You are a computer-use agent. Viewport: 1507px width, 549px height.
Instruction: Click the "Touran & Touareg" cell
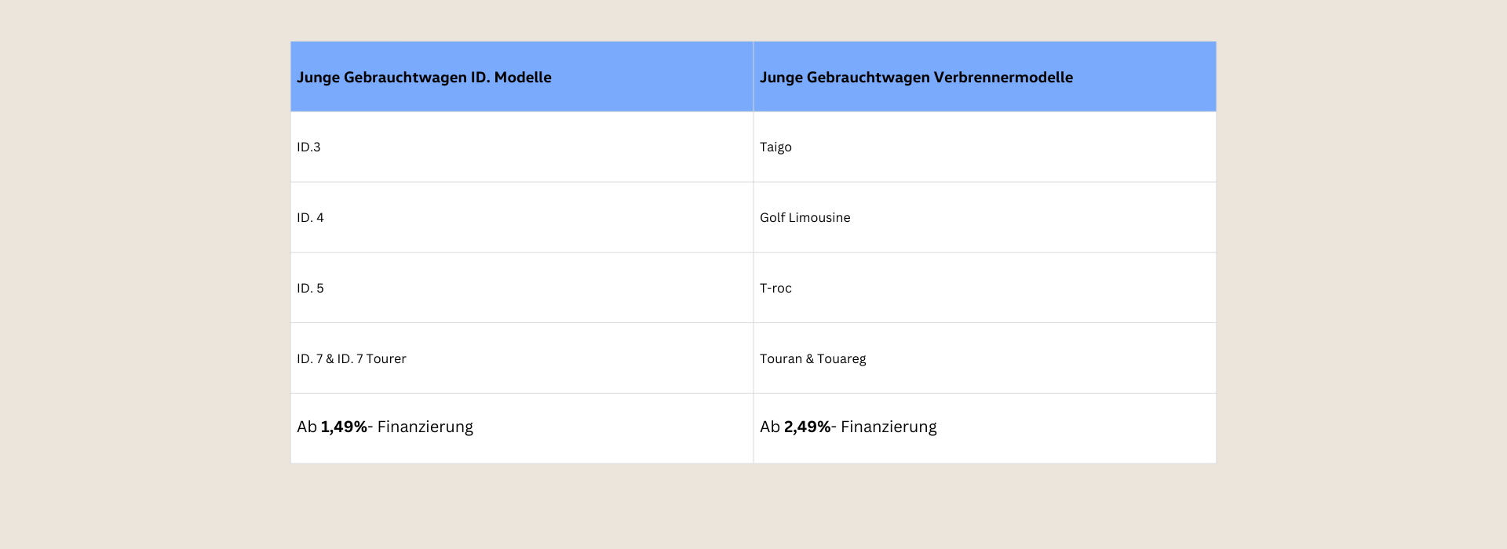tap(812, 359)
